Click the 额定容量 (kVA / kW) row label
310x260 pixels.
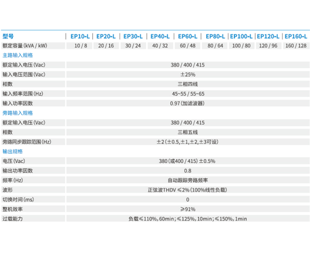pyautogui.click(x=25, y=46)
